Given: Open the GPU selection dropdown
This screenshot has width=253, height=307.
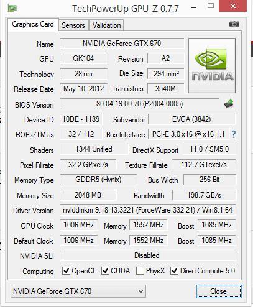Looking at the screenshot, I should pyautogui.click(x=78, y=291).
